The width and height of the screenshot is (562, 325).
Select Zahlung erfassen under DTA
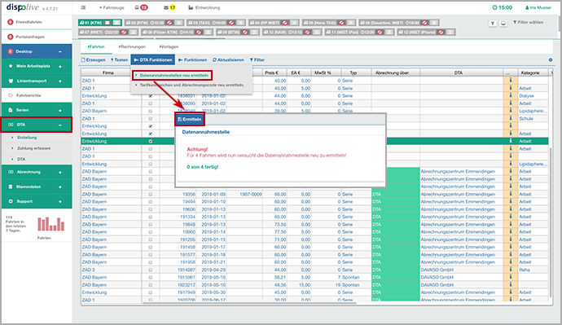pos(33,148)
